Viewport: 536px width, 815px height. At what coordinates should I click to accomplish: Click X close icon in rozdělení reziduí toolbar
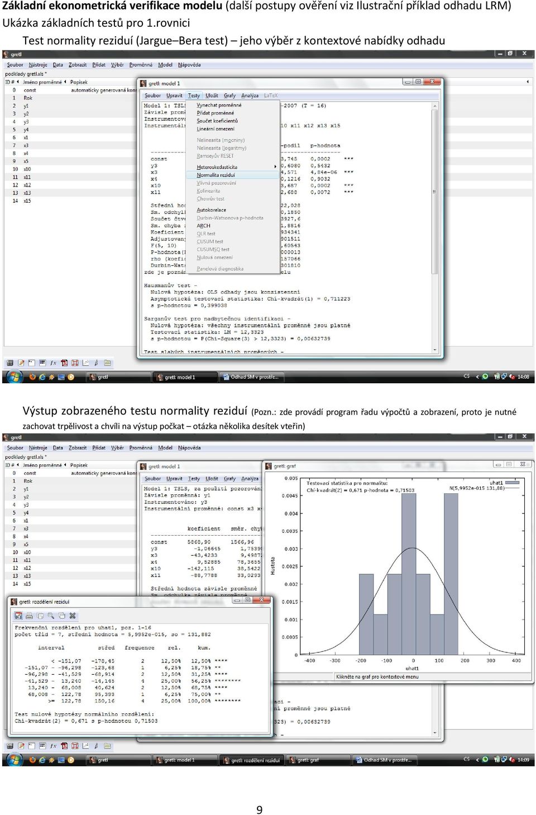tap(73, 616)
